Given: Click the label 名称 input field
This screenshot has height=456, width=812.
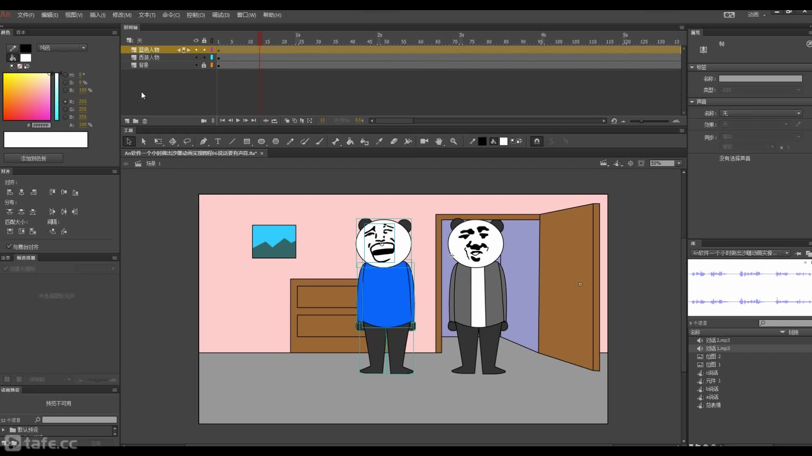Looking at the screenshot, I should pos(760,79).
